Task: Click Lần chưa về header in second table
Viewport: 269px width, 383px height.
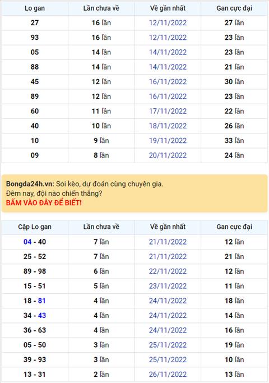Action: (101, 227)
